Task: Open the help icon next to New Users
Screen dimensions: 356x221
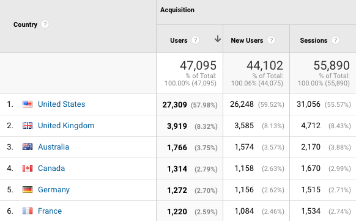Action: point(271,40)
